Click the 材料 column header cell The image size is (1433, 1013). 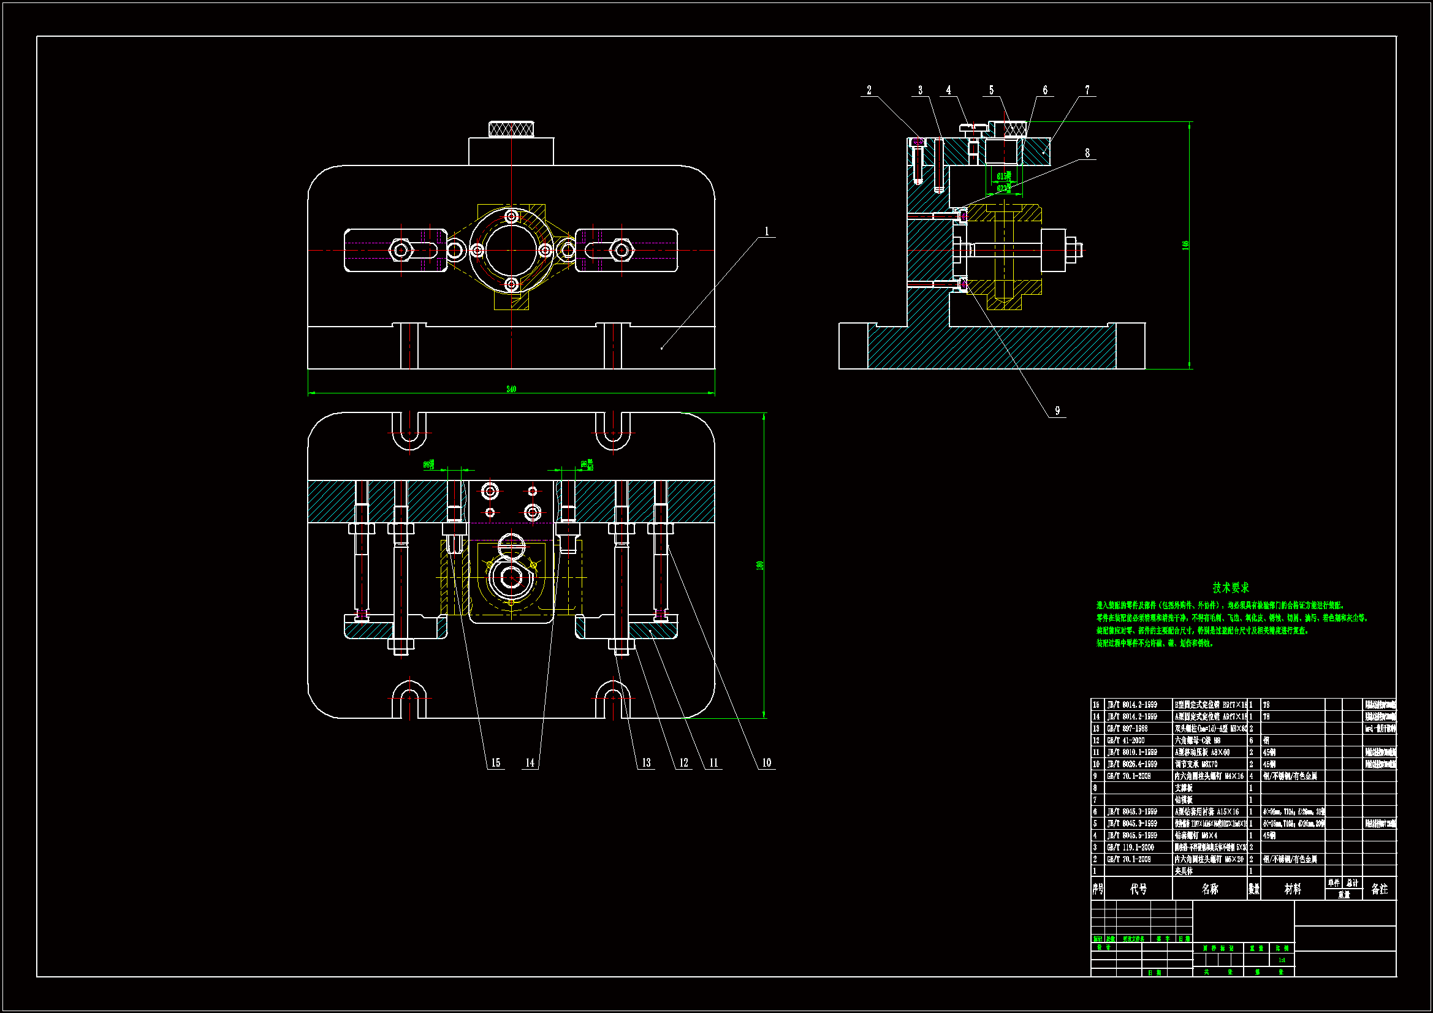(x=1292, y=889)
